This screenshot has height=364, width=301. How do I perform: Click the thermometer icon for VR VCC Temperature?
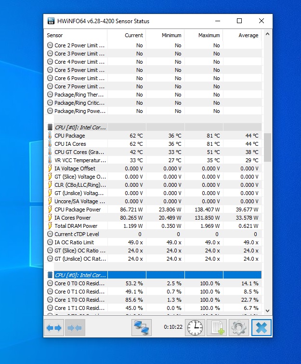click(50, 160)
